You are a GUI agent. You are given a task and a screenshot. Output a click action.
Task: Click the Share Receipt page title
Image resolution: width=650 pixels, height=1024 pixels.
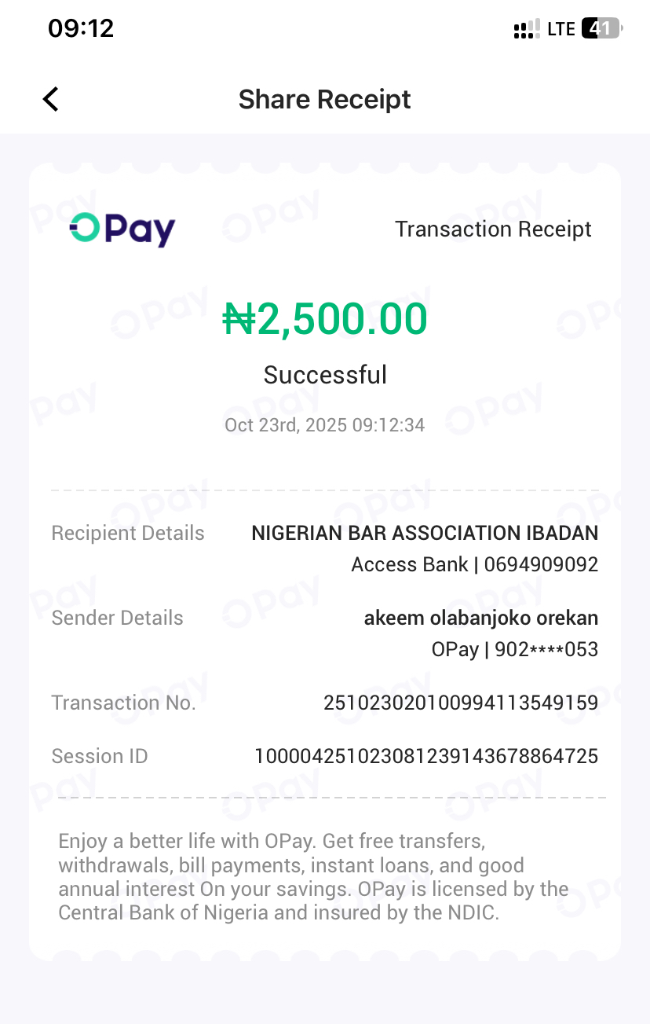tap(324, 99)
